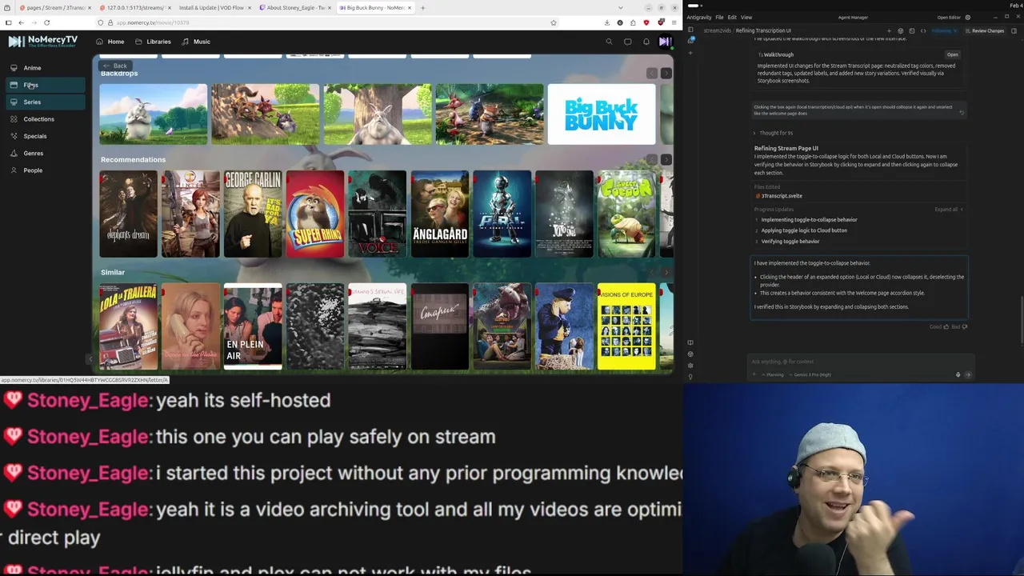Toggle Antigravity right side panel
1024x576 pixels.
(x=1014, y=30)
